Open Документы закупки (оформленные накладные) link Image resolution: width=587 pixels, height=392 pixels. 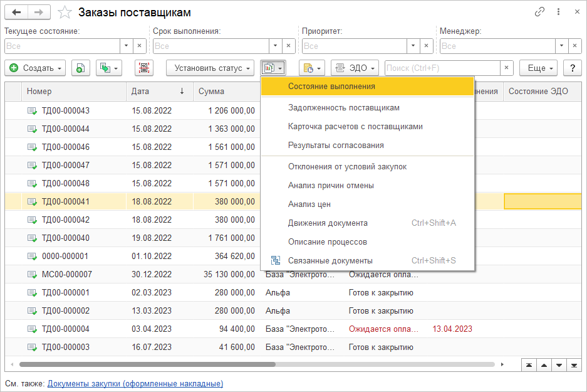(135, 383)
